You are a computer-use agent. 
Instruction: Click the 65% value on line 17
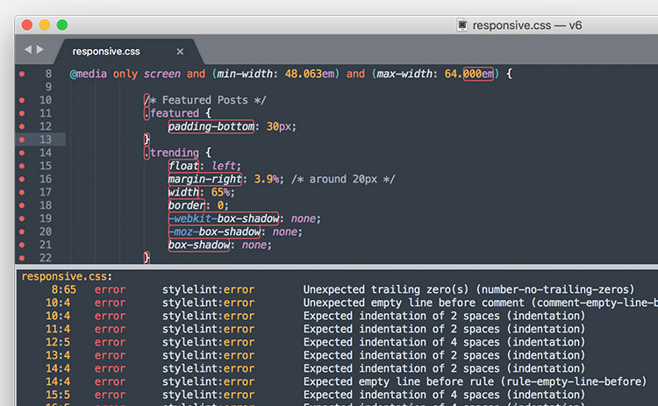click(x=220, y=193)
